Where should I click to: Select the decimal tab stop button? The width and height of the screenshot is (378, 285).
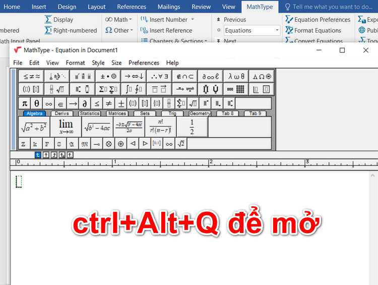click(70, 155)
